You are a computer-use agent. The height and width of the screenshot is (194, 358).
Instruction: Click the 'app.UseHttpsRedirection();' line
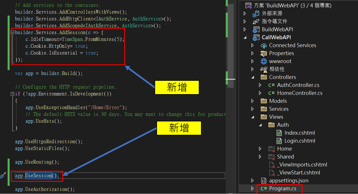[x=49, y=142]
